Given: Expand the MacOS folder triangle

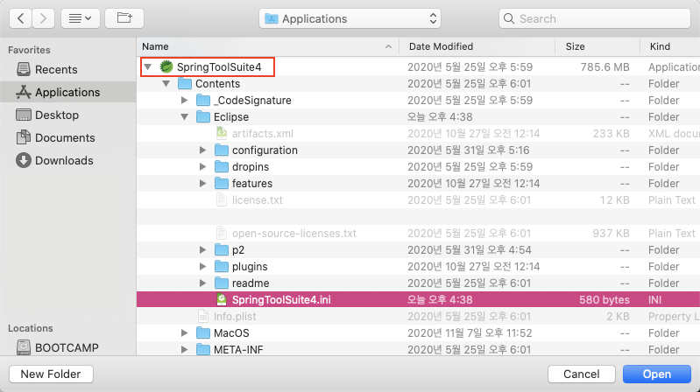Looking at the screenshot, I should tap(184, 333).
